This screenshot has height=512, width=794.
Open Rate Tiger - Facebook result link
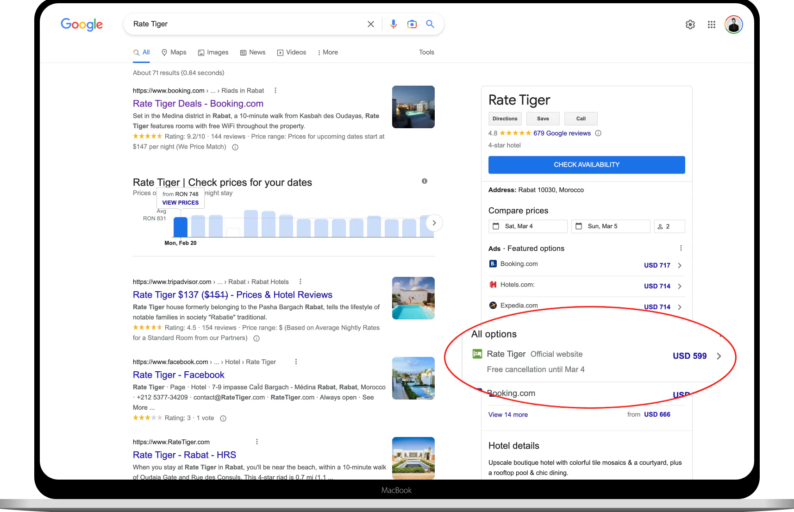[x=179, y=375]
